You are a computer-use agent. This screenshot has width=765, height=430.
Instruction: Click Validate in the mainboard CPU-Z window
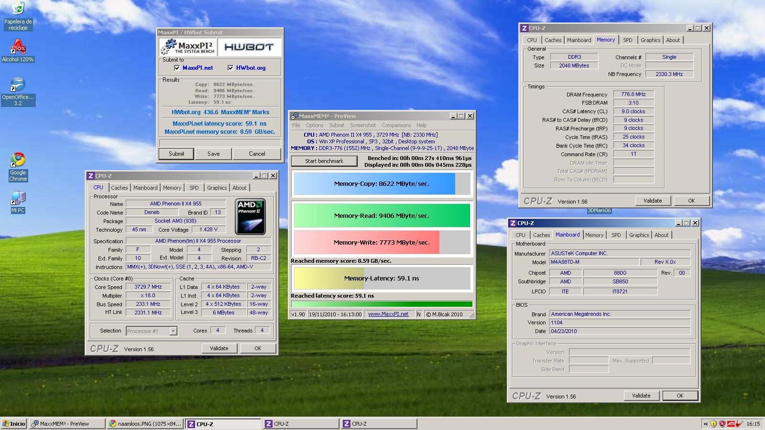tap(641, 396)
